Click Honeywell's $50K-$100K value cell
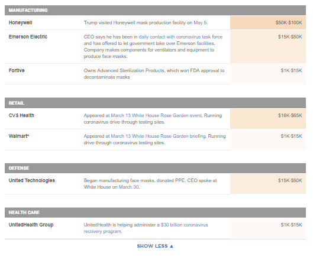The height and width of the screenshot is (256, 313). tap(268, 22)
